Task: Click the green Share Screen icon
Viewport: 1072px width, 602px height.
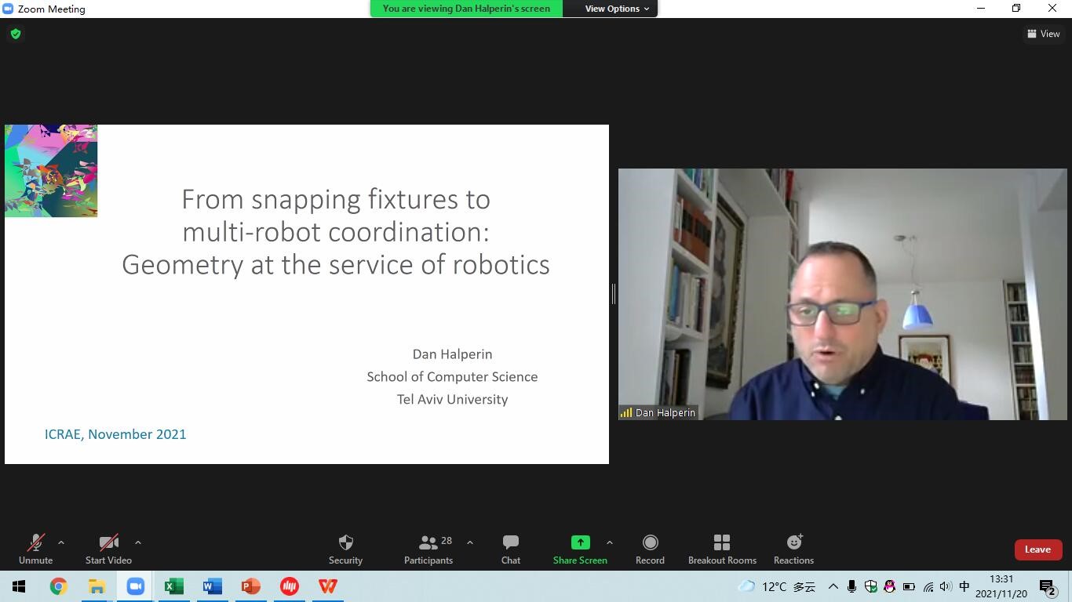Action: 580,542
